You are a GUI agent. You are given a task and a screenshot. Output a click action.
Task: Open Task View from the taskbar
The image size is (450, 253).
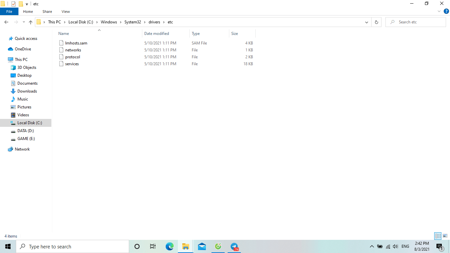[x=153, y=246]
